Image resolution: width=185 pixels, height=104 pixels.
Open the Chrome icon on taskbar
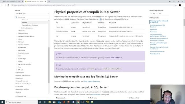(x=78, y=102)
